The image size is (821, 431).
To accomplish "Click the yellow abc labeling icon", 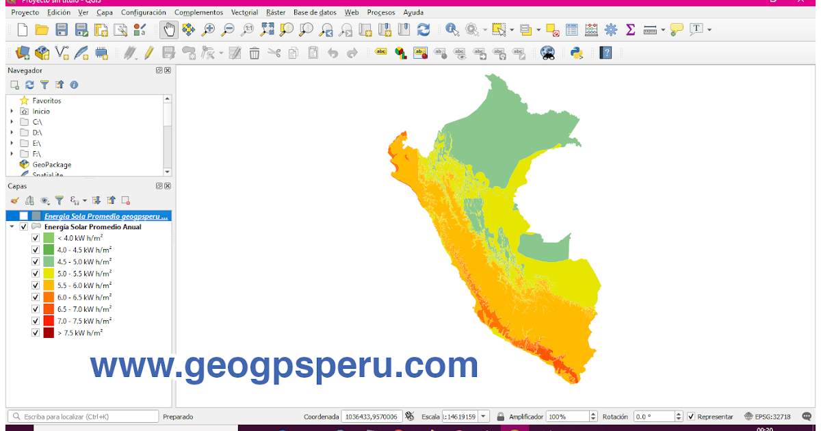I will (x=381, y=52).
